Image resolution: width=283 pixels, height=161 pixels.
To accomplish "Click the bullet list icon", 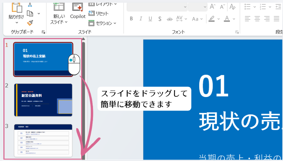I will tap(248, 7).
